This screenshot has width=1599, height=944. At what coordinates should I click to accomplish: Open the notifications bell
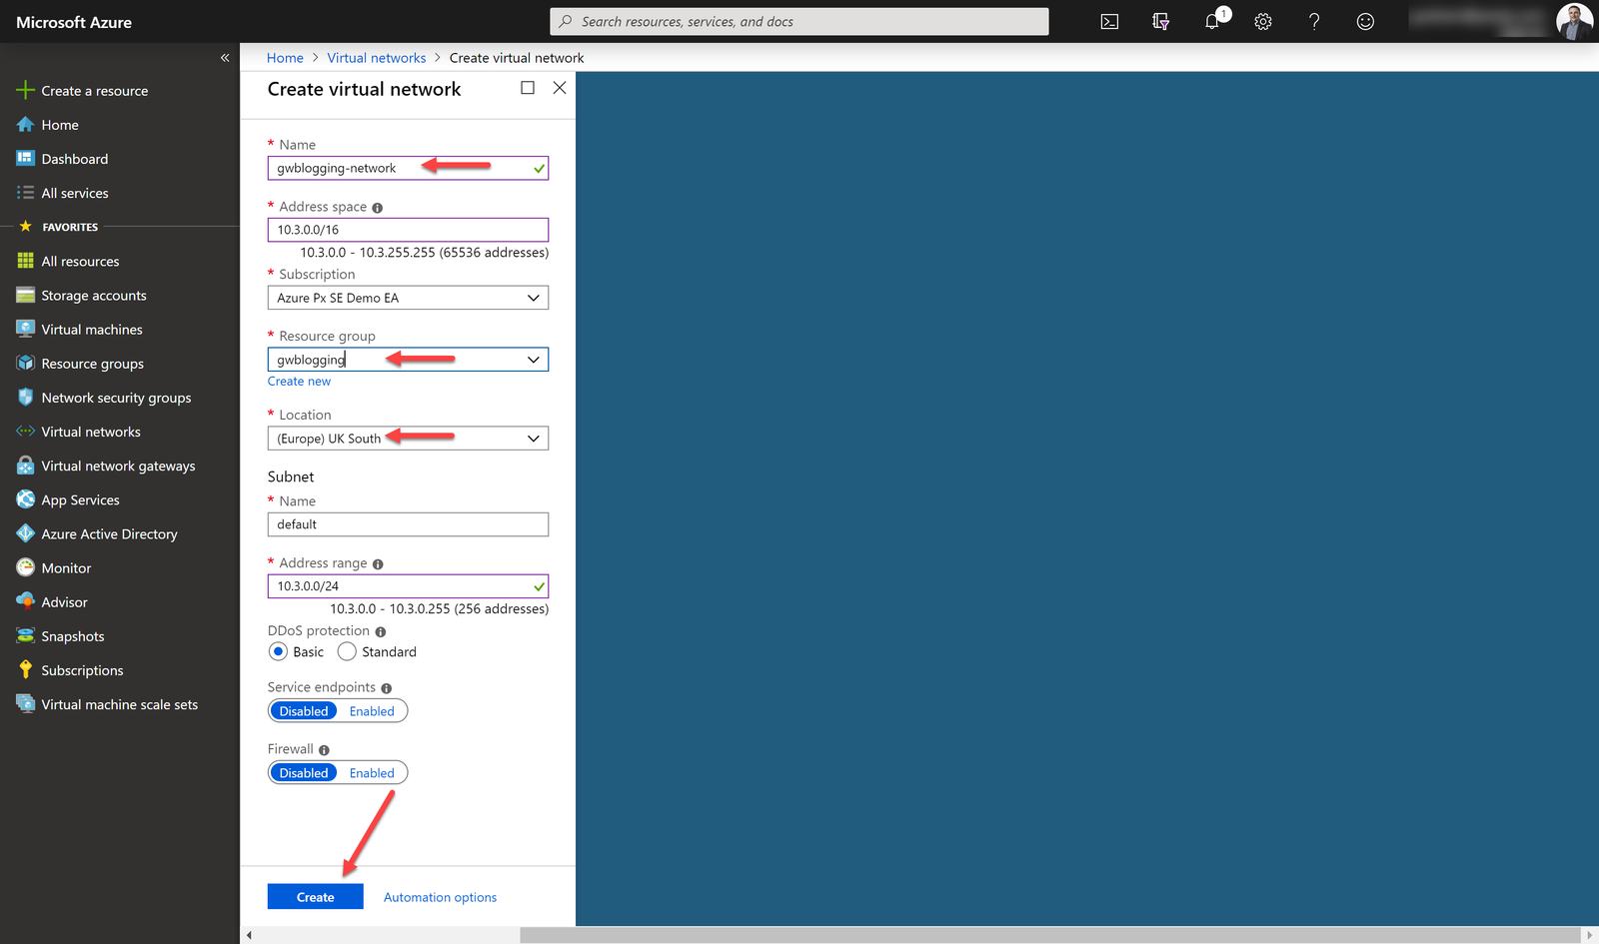coord(1212,21)
